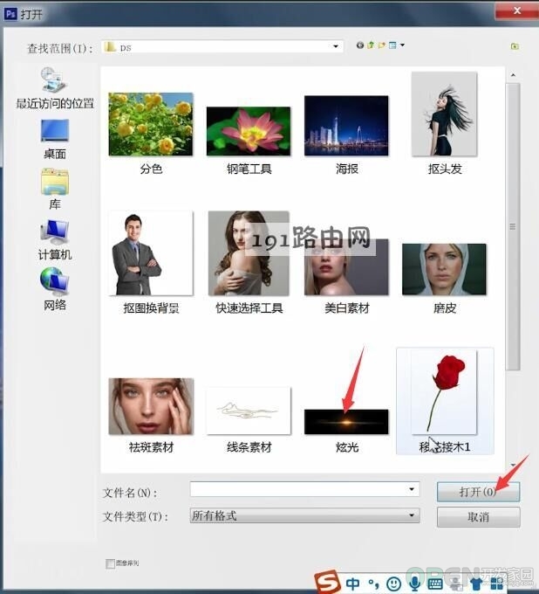Create a new folder
Screen dimensions: 539x594
(x=382, y=45)
